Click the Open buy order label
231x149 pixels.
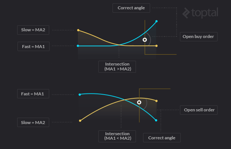pos(199,37)
